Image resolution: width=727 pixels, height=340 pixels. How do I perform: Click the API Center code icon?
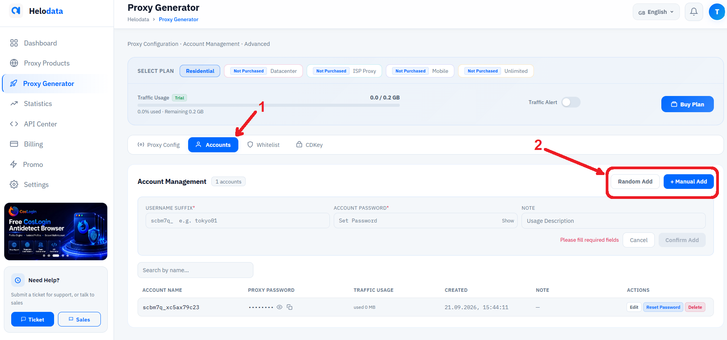14,124
